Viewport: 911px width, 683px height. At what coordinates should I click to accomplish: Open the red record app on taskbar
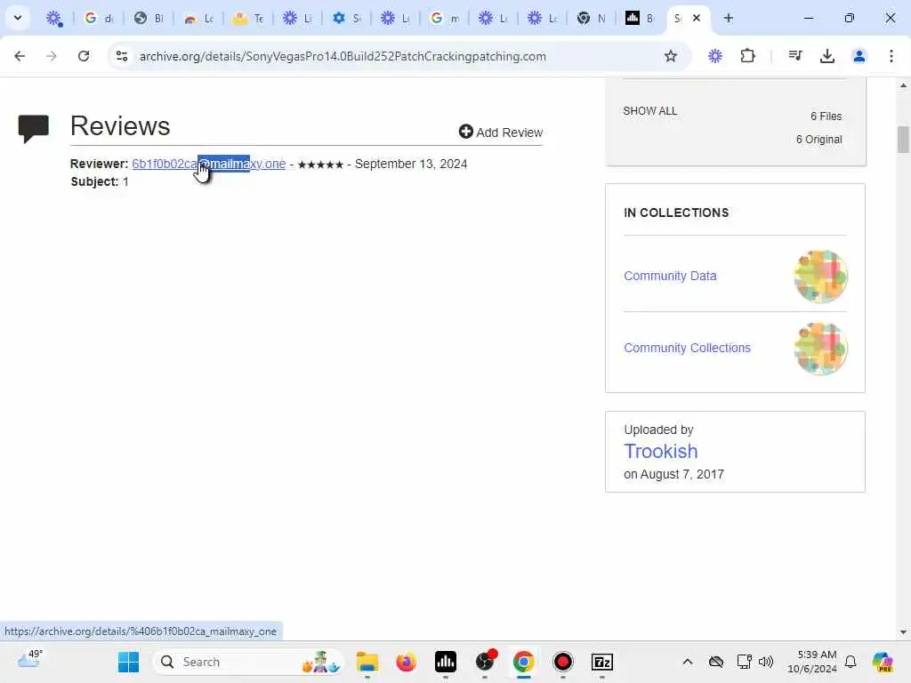click(563, 662)
